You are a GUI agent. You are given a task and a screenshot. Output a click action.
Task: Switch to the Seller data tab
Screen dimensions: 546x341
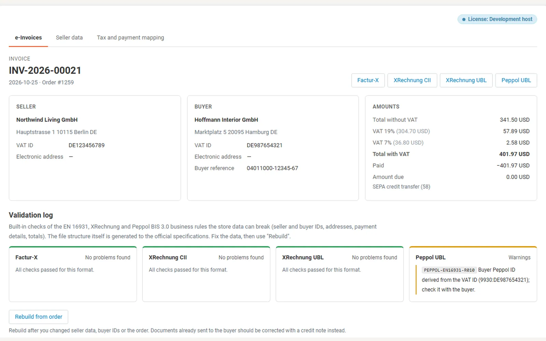click(x=69, y=38)
